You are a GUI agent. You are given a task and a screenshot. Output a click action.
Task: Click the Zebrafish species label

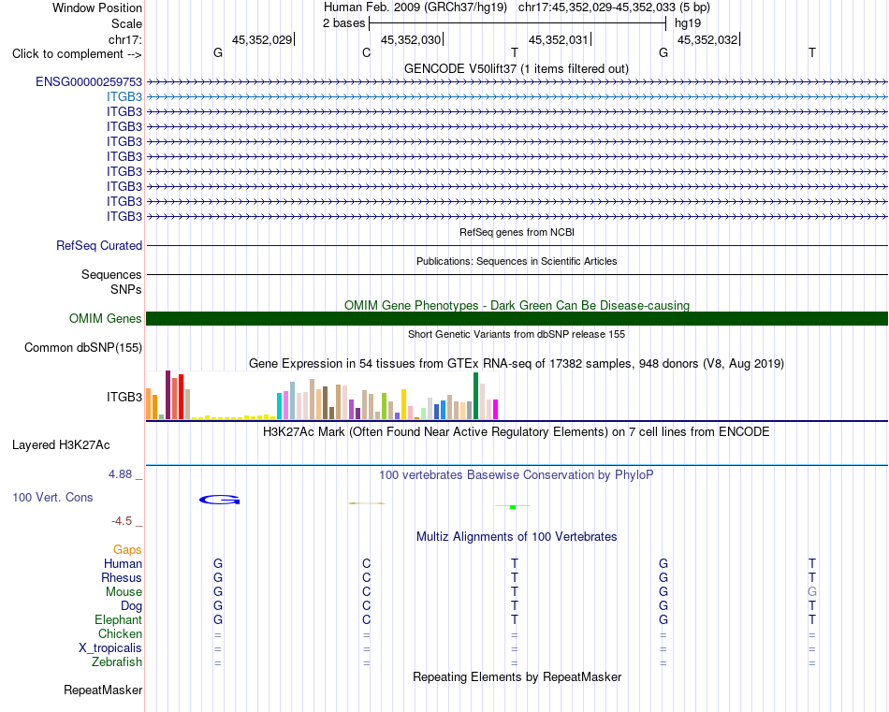[x=117, y=661]
